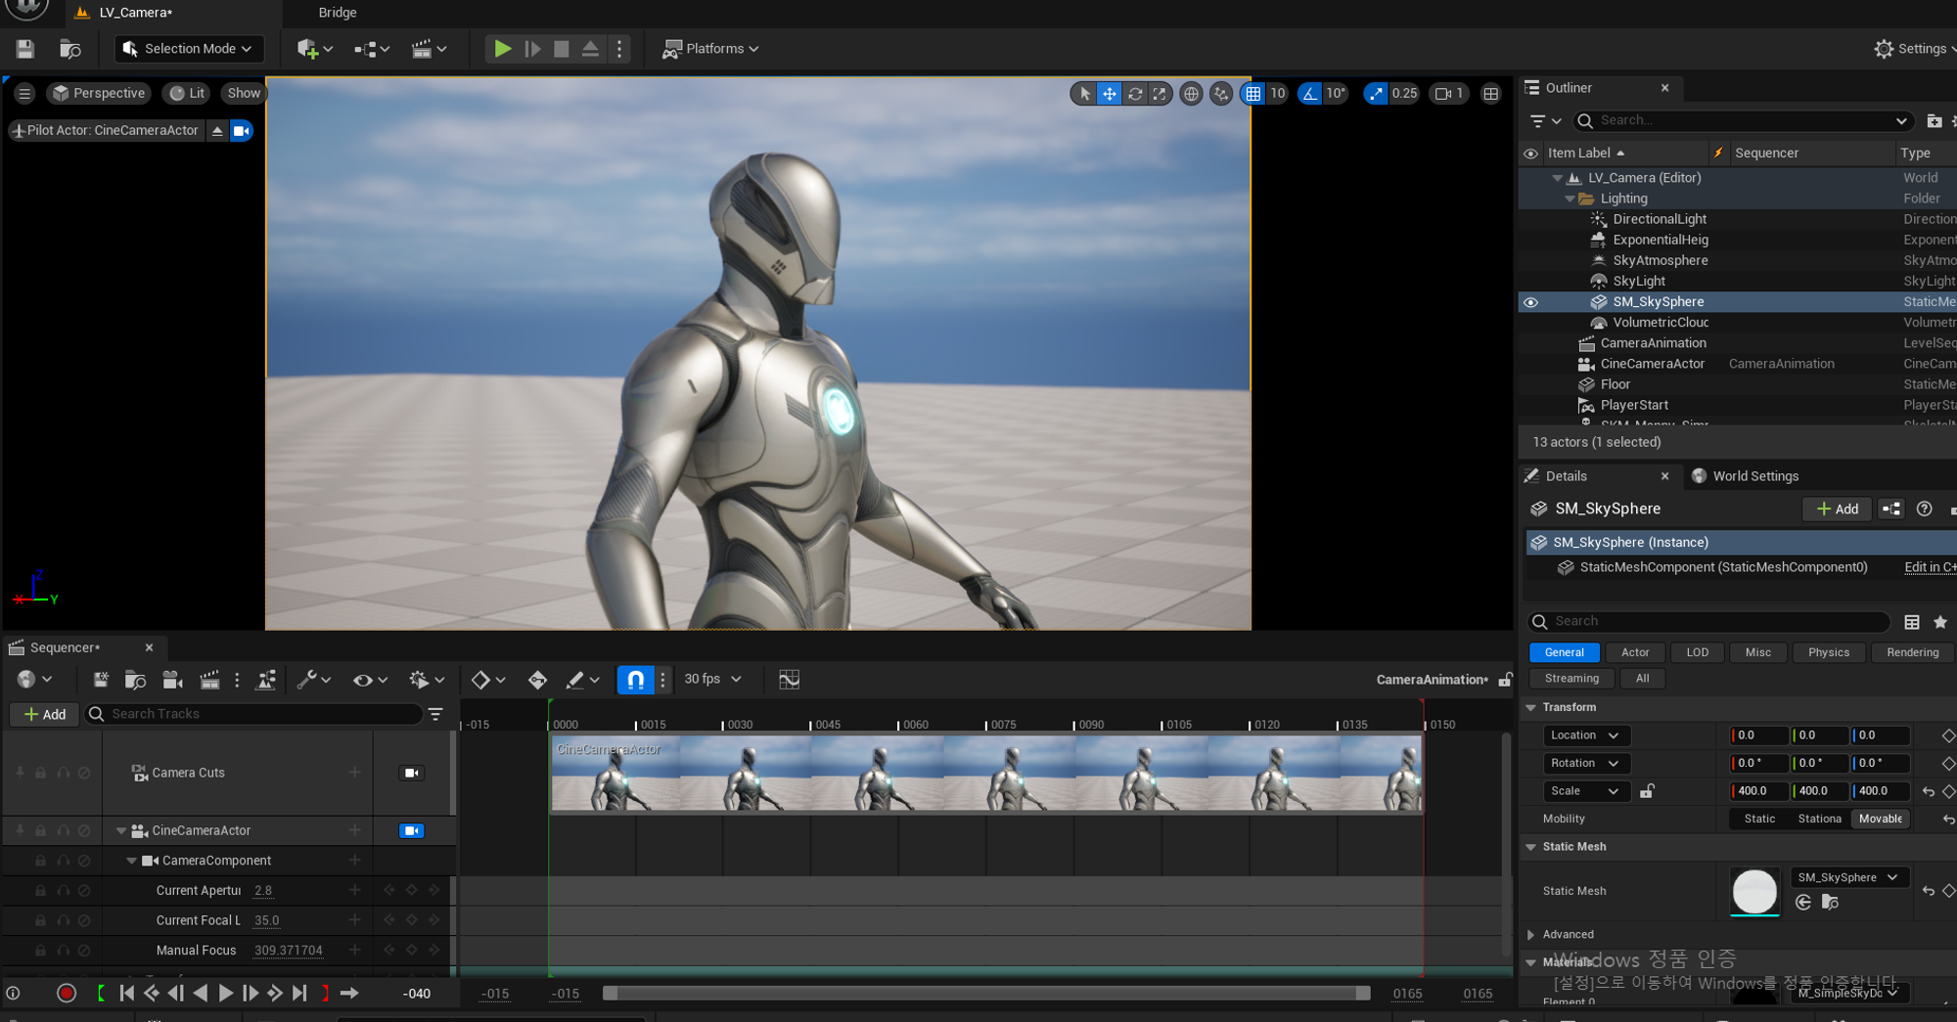Select the translate gizmo tool in the viewport
Image resolution: width=1957 pixels, height=1022 pixels.
1109,94
